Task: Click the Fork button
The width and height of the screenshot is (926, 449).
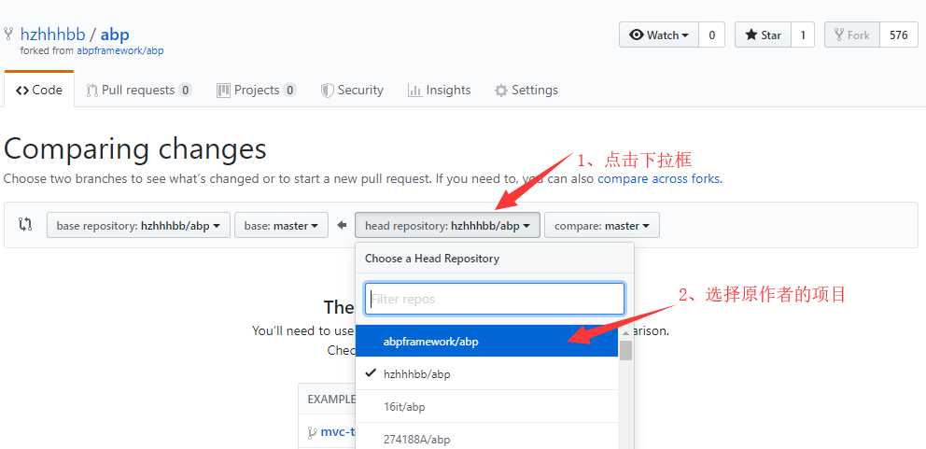Action: click(x=852, y=35)
